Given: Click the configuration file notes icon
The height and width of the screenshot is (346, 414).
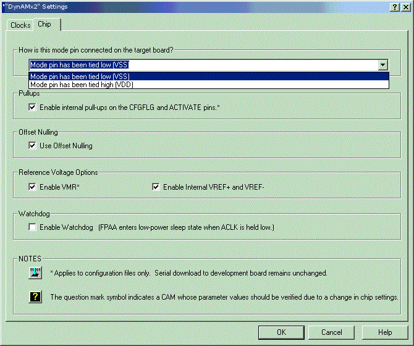Looking at the screenshot, I should pos(35,272).
